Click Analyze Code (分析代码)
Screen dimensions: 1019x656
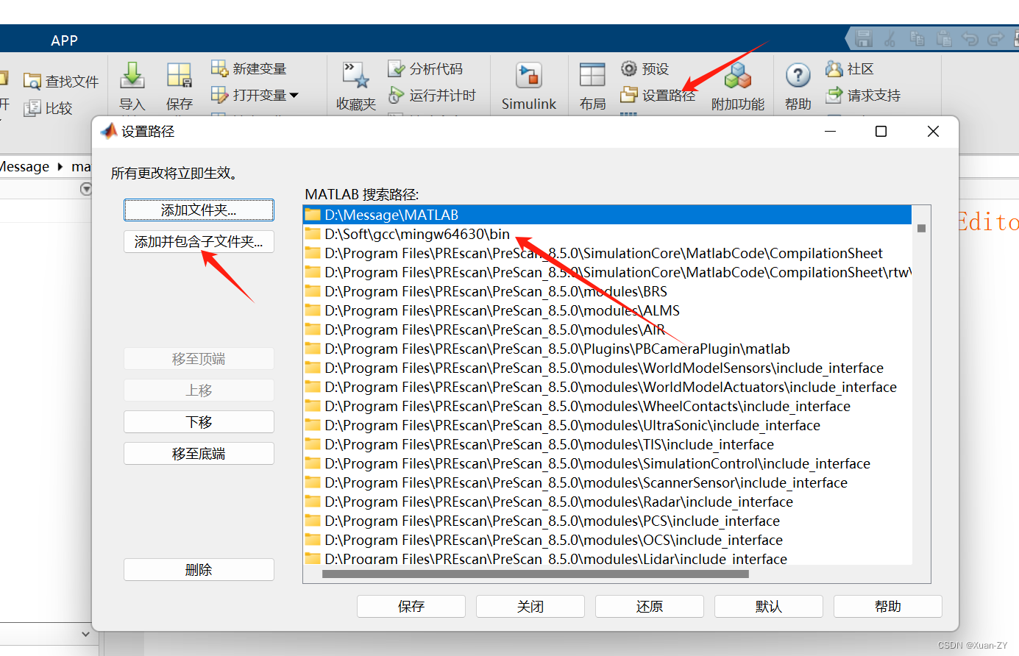(425, 68)
